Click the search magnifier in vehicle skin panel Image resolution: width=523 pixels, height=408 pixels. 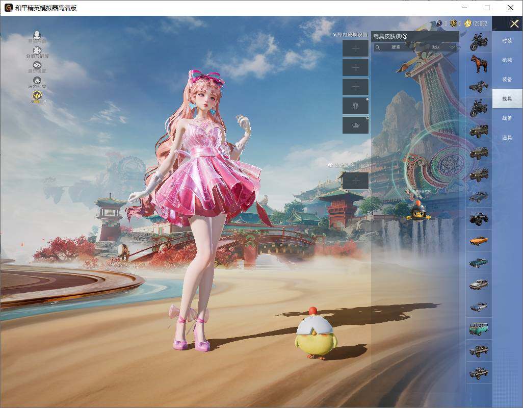378,48
